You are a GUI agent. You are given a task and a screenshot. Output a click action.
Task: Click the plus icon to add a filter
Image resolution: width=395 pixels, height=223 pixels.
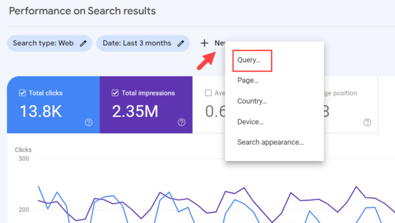[204, 43]
